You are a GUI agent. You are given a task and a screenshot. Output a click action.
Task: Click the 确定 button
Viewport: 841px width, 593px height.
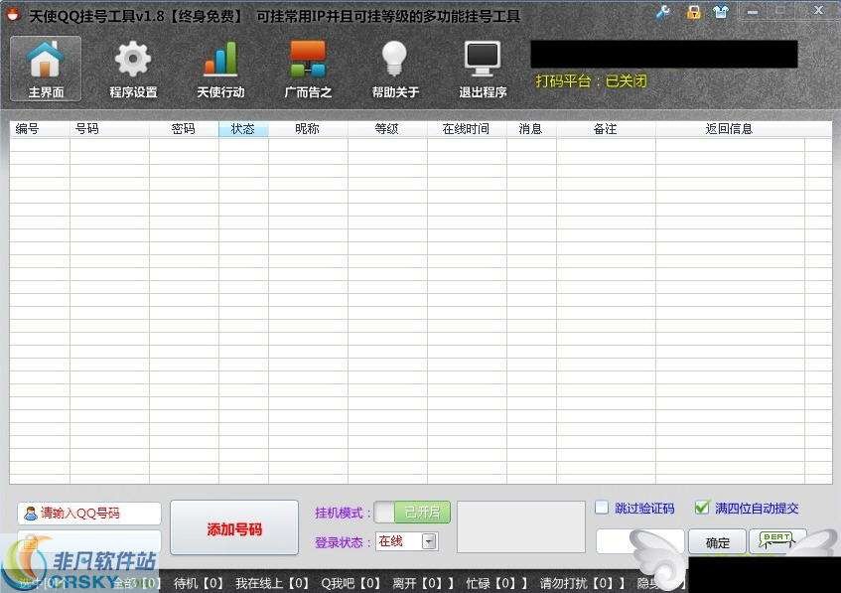(x=718, y=542)
